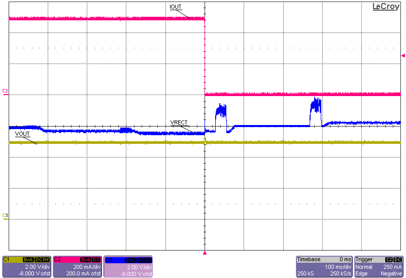Click the 250 mA trigger level value
The height and width of the screenshot is (278, 406).
[392, 267]
